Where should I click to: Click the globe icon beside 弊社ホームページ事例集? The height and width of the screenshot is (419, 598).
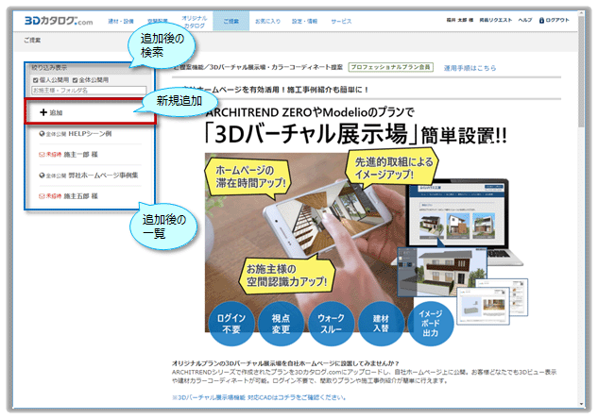[x=42, y=176]
